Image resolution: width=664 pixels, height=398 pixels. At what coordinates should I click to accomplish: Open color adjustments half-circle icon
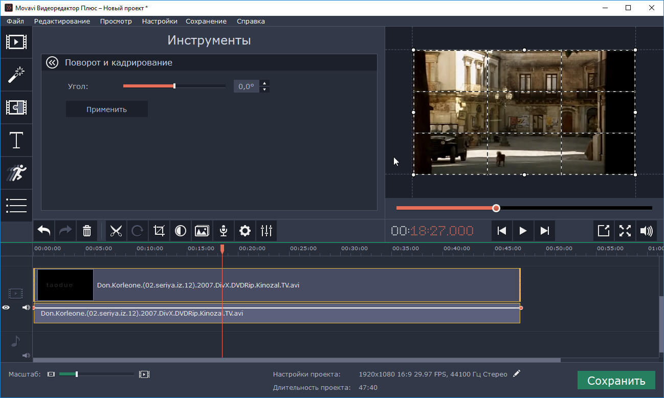(181, 231)
